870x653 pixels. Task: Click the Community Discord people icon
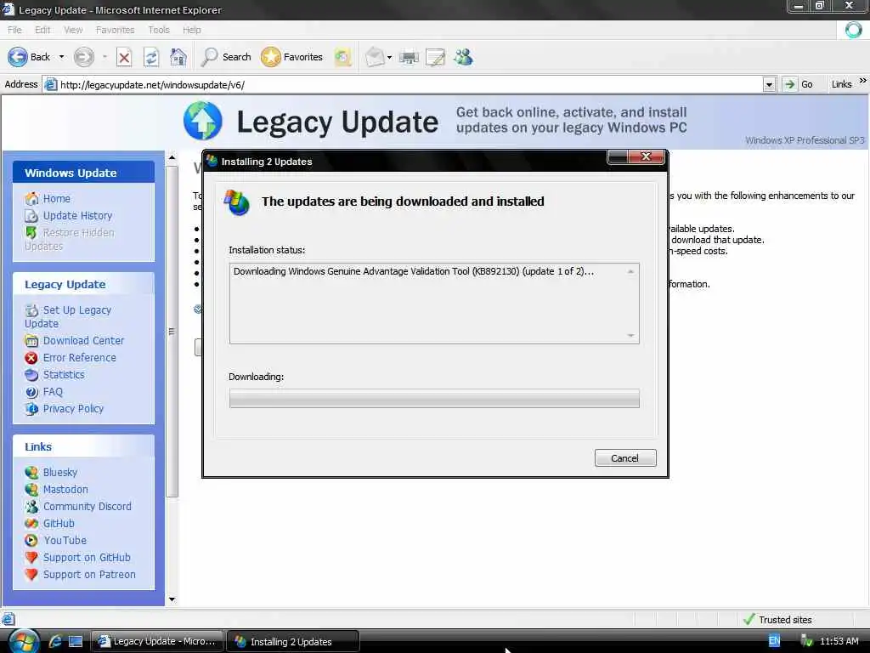point(31,507)
